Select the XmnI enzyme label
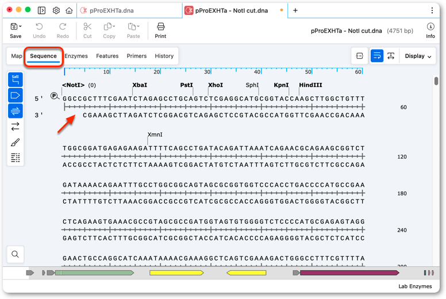This screenshot has width=446, height=299. [155, 135]
